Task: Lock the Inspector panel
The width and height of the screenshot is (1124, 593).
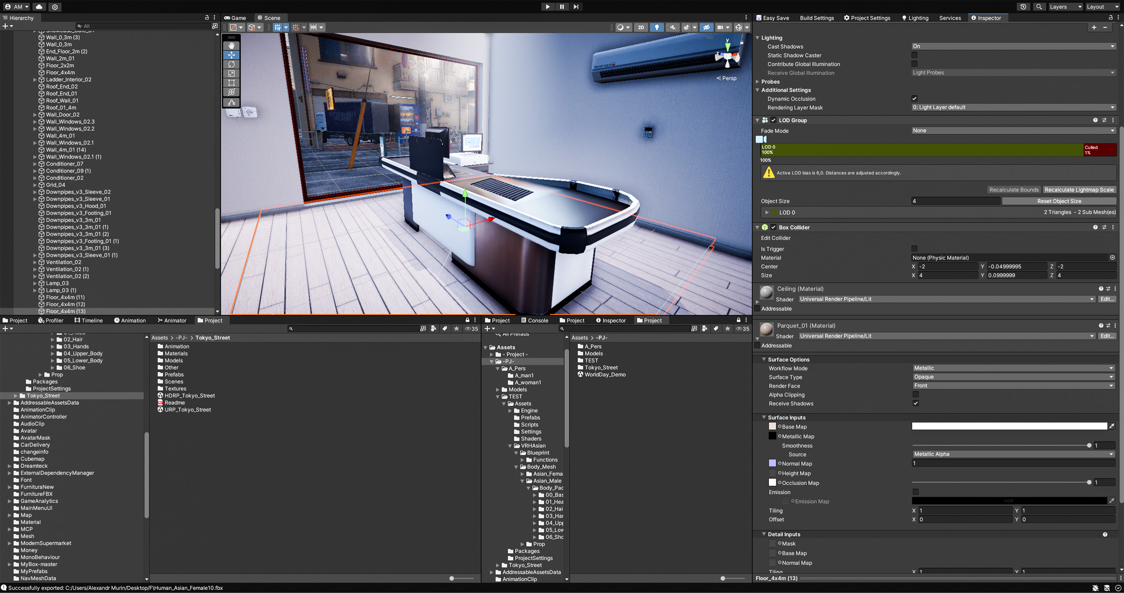Action: coord(1111,18)
